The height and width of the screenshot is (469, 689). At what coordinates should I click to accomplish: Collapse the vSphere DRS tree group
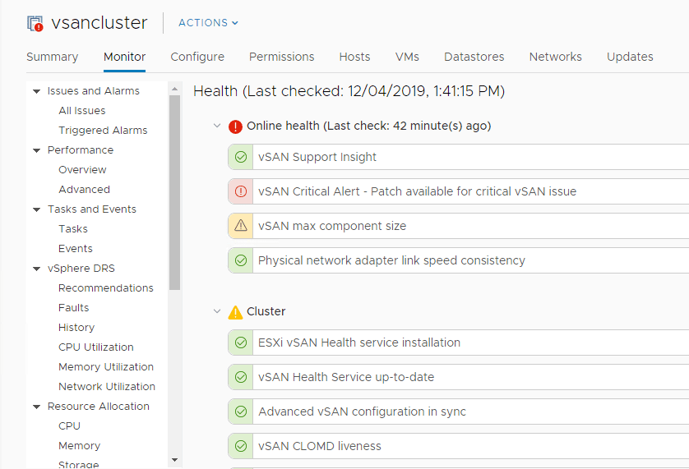[37, 269]
